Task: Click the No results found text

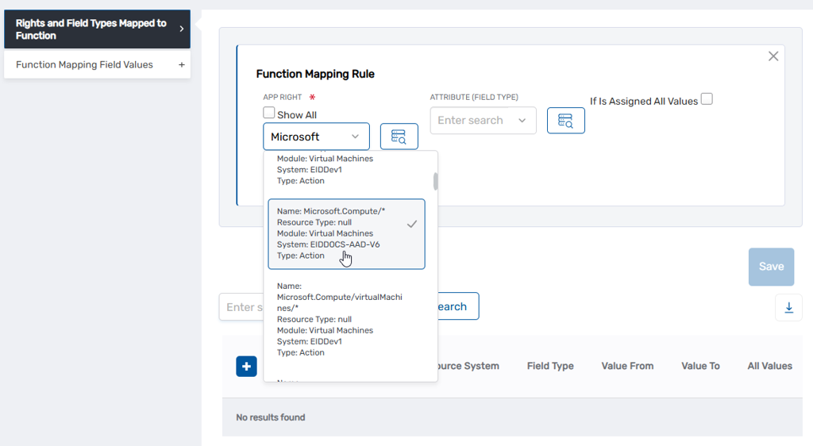Action: click(271, 417)
